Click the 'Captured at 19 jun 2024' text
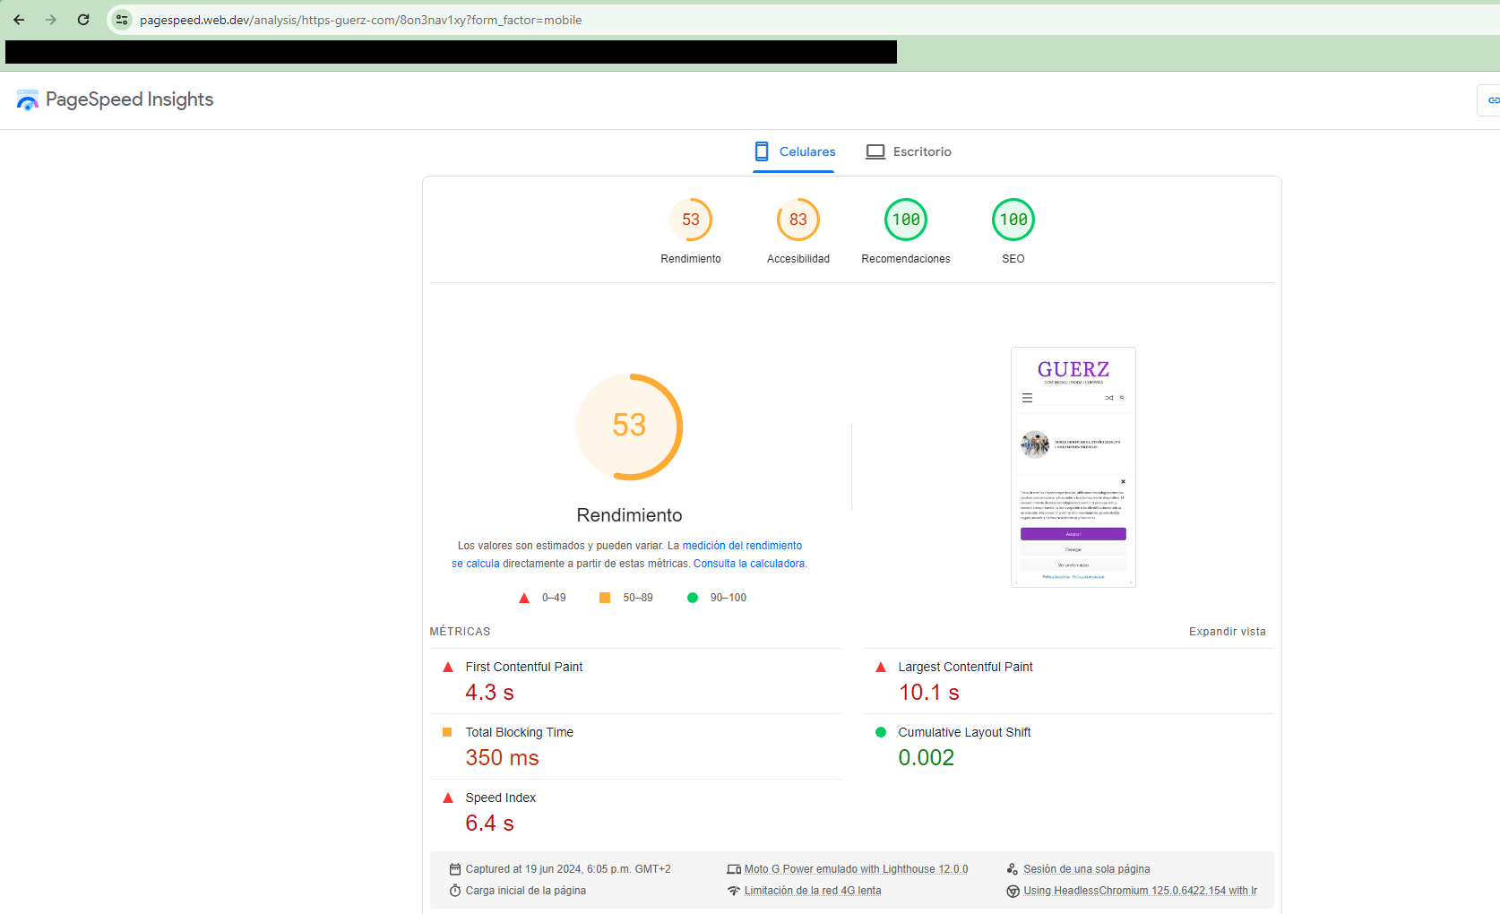Viewport: 1500px width, 914px height. point(568,869)
